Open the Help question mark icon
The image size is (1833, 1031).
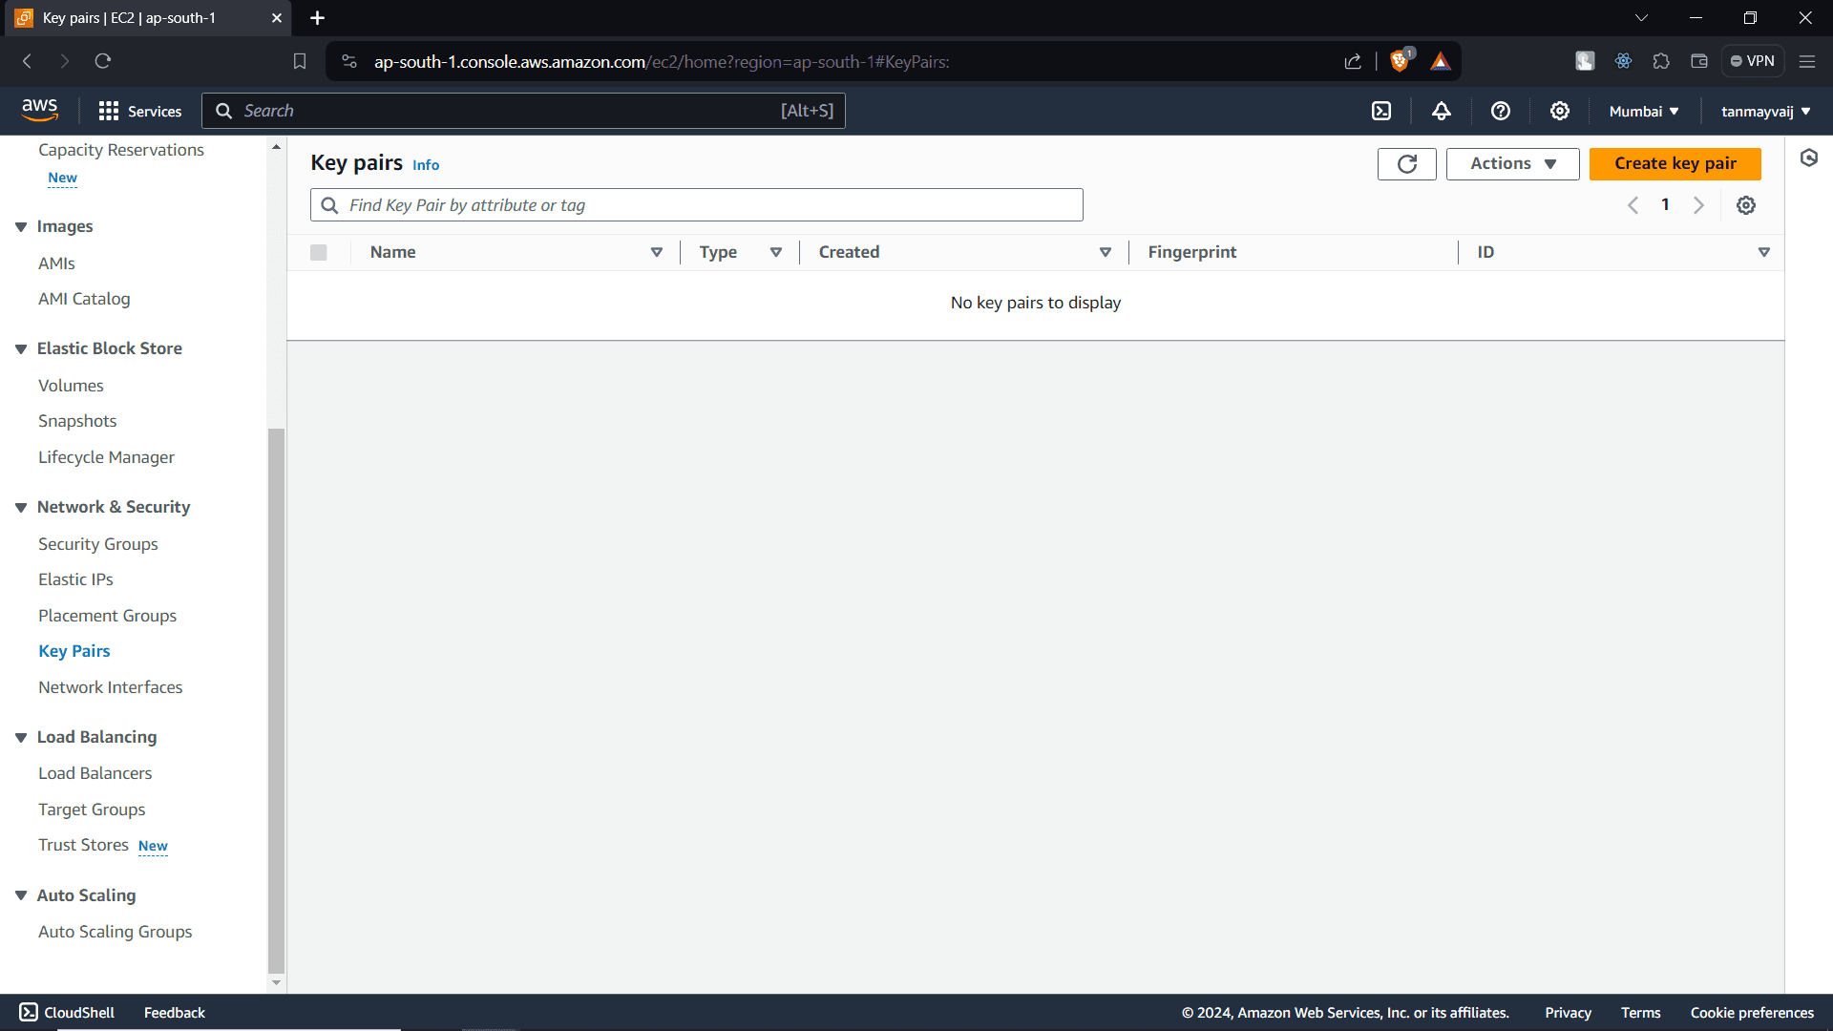1501,111
